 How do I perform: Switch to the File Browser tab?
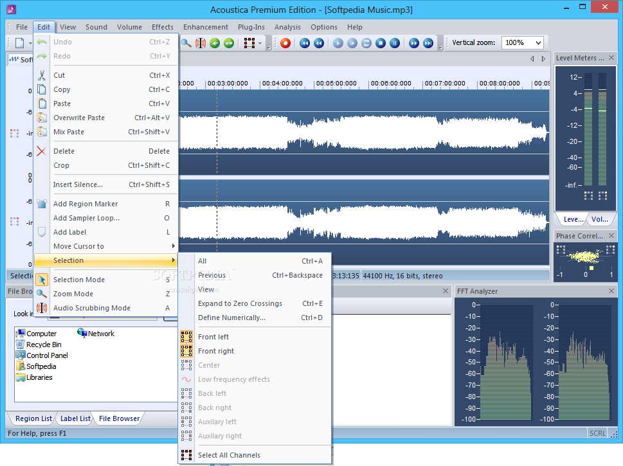119,418
